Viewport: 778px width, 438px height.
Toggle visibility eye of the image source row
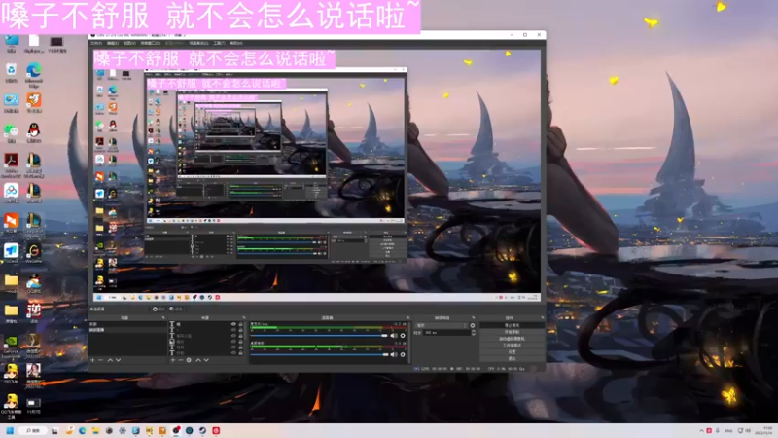(233, 343)
